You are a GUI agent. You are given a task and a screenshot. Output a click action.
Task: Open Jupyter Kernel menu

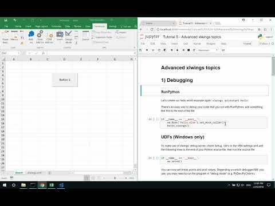point(197,43)
